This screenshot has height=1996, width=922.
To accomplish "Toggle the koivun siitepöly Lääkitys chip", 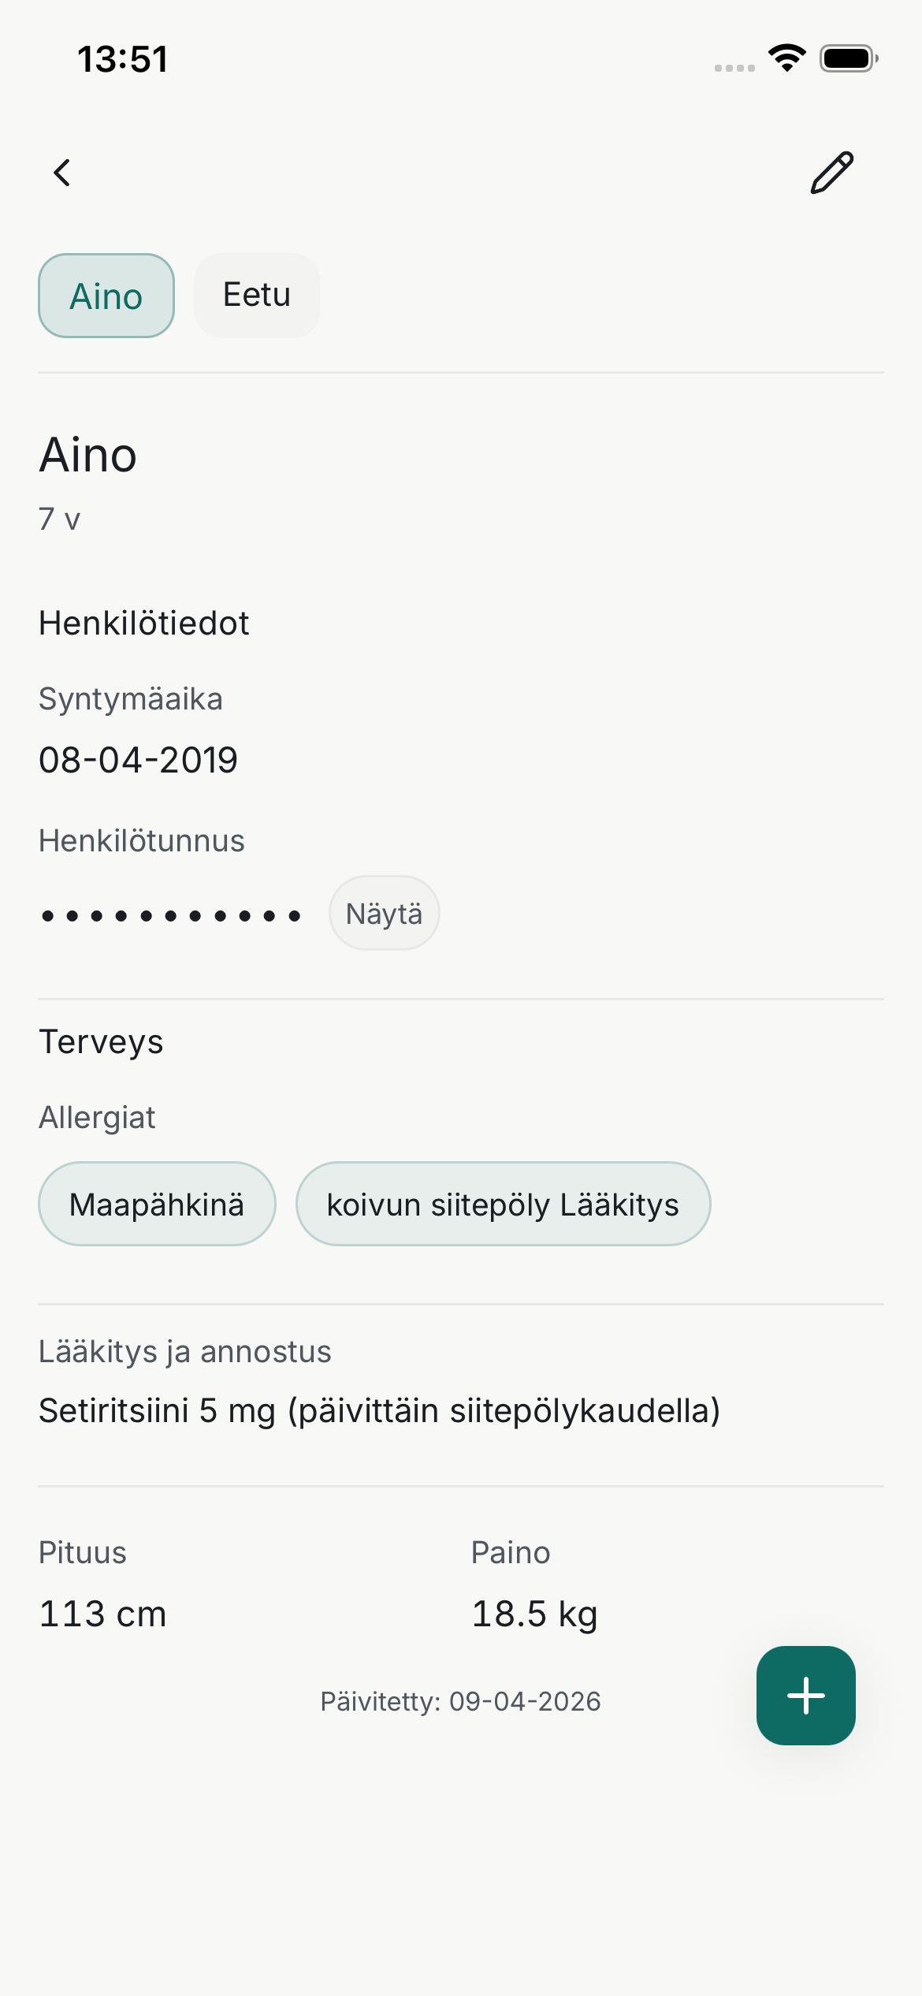I will pyautogui.click(x=503, y=1204).
